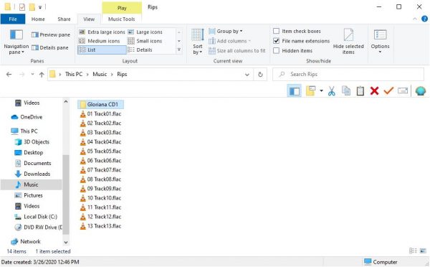Screen dimensions: 430x267
Task: Select Medium icons layout
Action: pyautogui.click(x=100, y=41)
